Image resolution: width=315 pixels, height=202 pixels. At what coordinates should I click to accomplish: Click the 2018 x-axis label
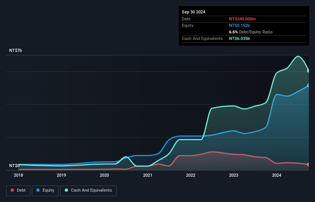18,175
